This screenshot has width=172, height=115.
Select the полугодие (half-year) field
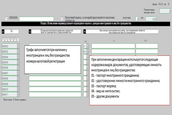tap(137, 19)
